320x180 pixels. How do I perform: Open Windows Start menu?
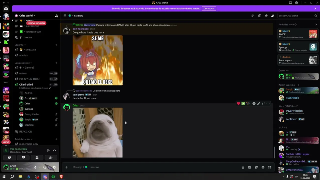click(x=4, y=177)
